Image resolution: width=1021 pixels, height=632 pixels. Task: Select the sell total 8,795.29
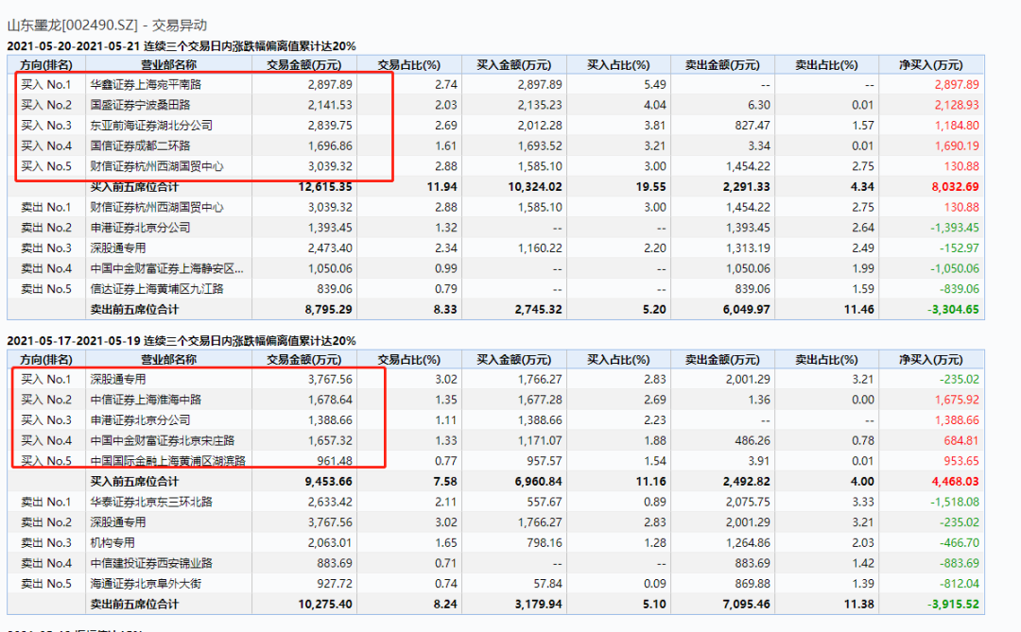(328, 310)
